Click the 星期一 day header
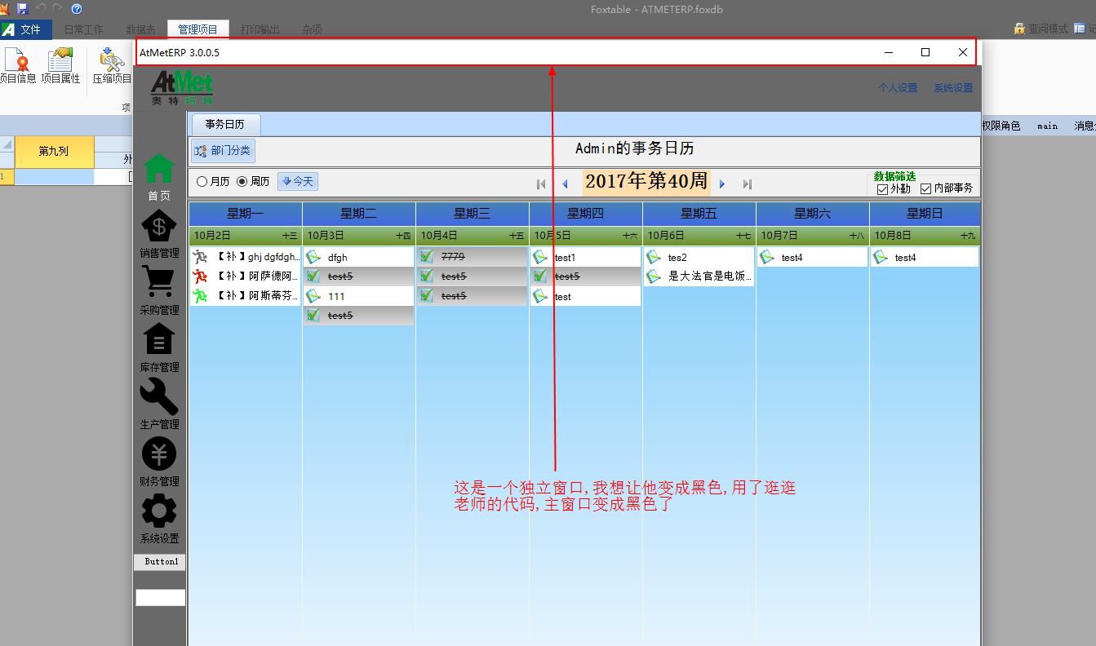Screen dimensions: 1096x646 (x=246, y=214)
